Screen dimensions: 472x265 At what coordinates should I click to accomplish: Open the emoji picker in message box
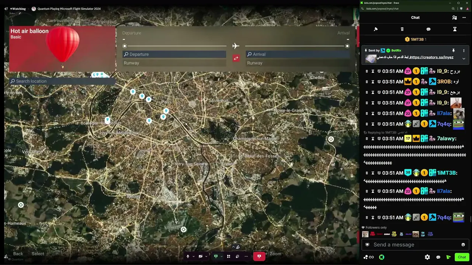point(463,245)
